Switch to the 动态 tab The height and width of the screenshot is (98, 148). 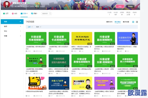point(14,13)
